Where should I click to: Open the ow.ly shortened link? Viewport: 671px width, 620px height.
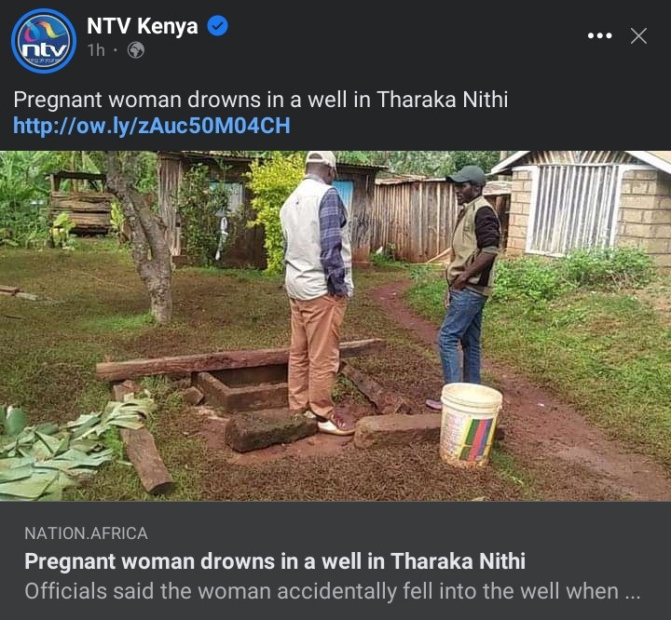pos(152,126)
